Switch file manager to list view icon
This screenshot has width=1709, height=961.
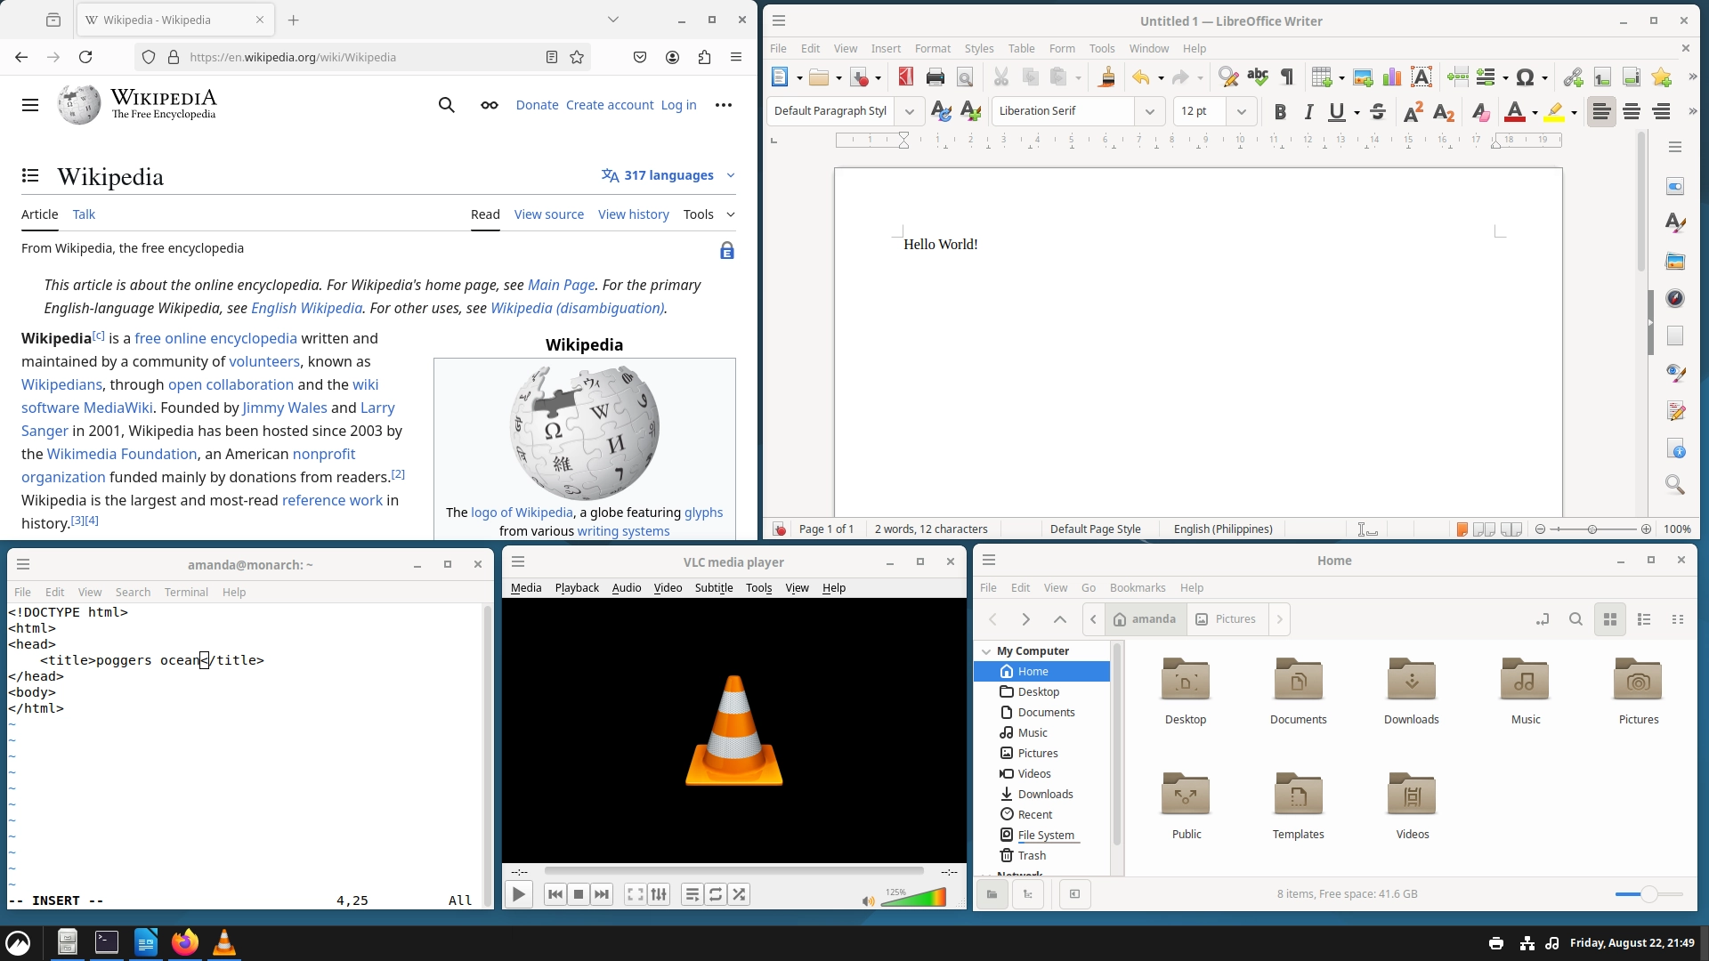(1644, 619)
